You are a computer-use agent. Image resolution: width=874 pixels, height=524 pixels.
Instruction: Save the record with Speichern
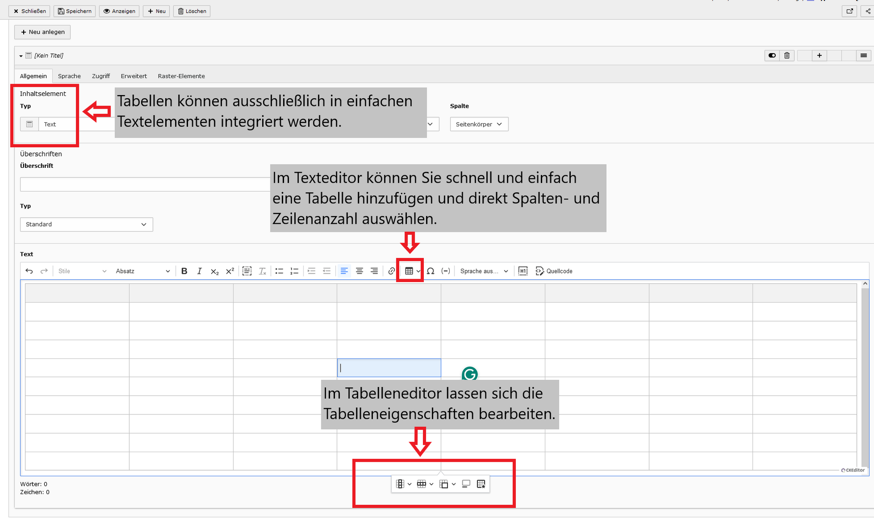75,11
